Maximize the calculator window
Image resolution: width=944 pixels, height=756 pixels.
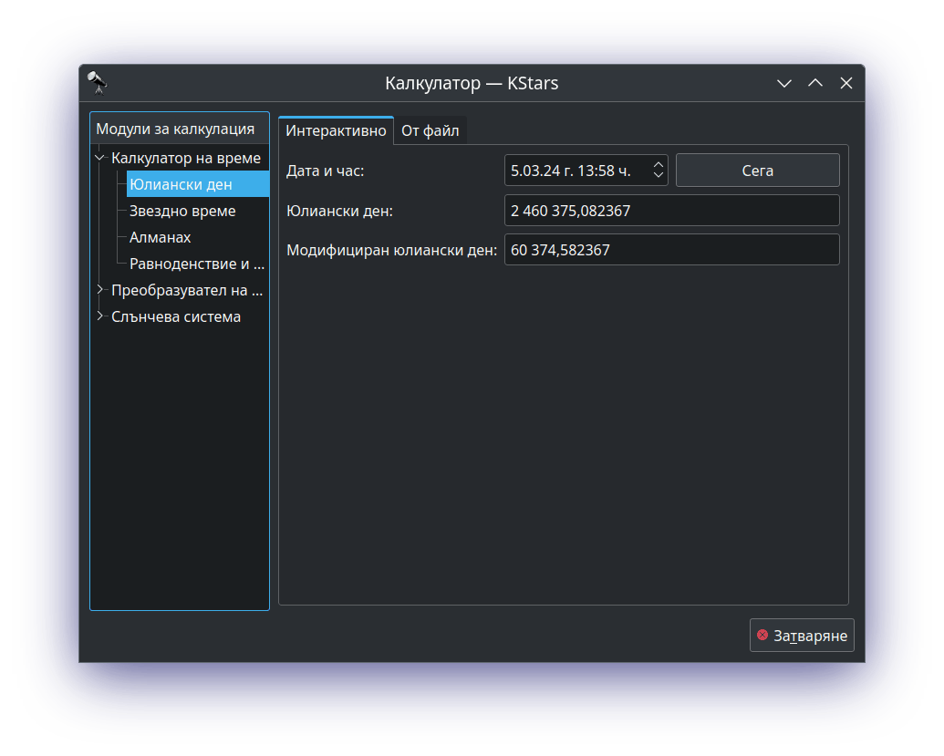815,83
